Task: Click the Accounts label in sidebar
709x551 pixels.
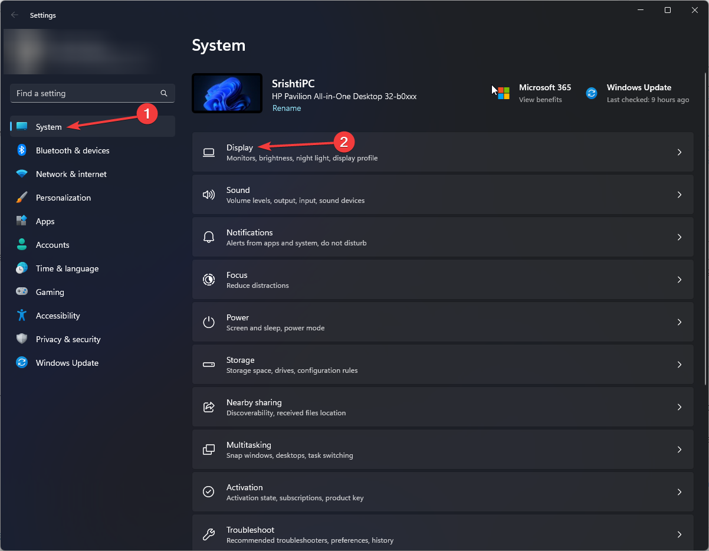Action: (x=52, y=245)
